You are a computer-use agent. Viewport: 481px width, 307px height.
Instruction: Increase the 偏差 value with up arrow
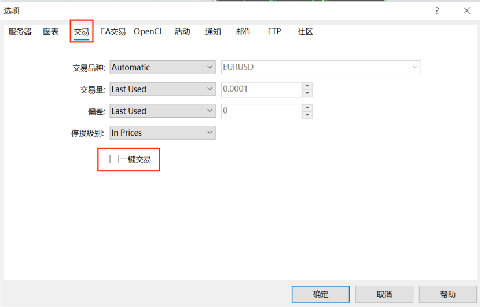307,108
